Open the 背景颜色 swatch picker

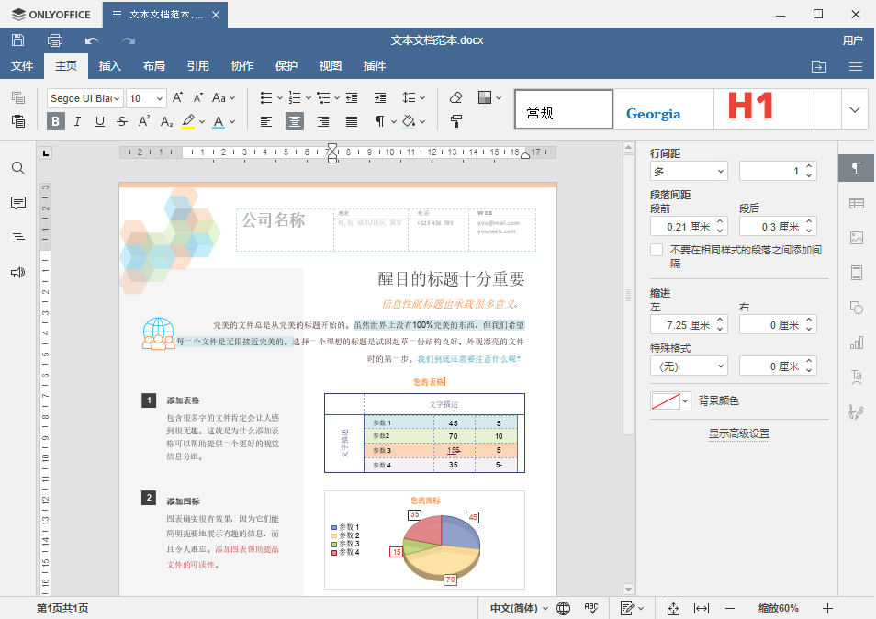click(x=670, y=400)
